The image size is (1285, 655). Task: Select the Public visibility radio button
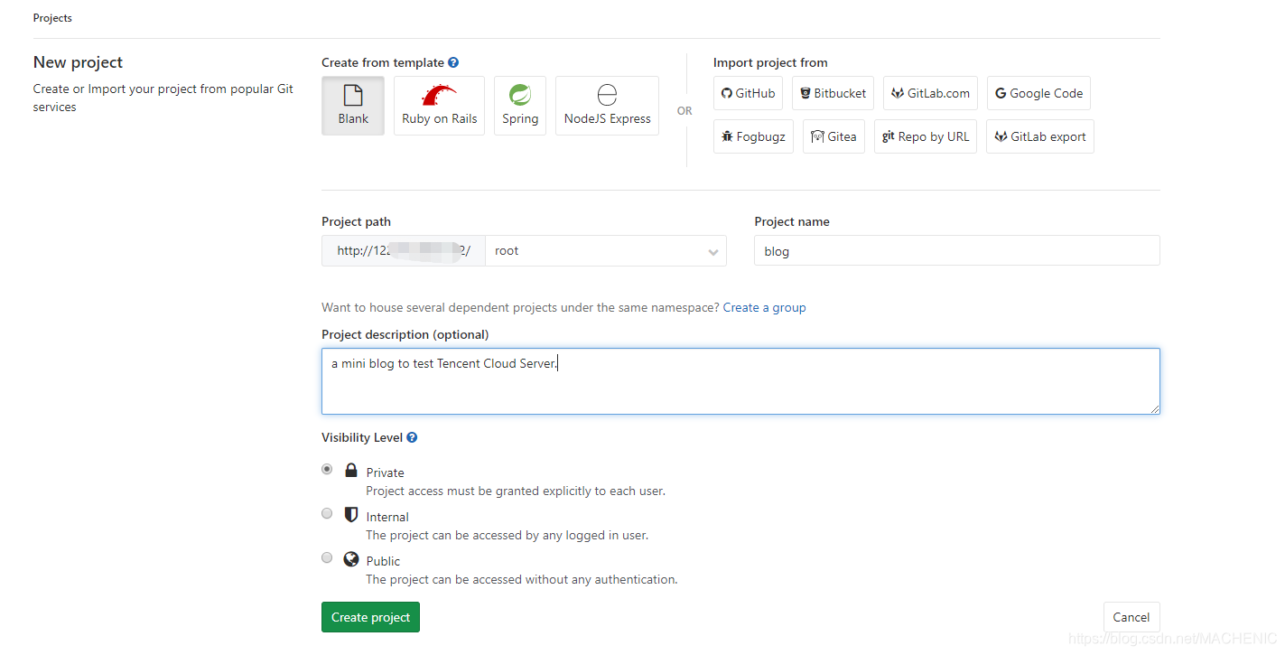click(x=327, y=557)
